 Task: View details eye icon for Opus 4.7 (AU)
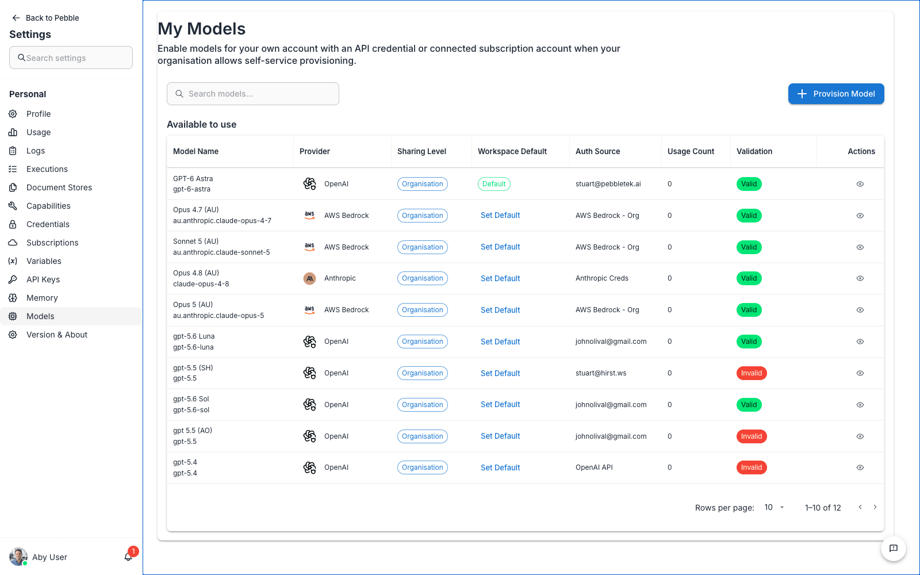pos(860,216)
